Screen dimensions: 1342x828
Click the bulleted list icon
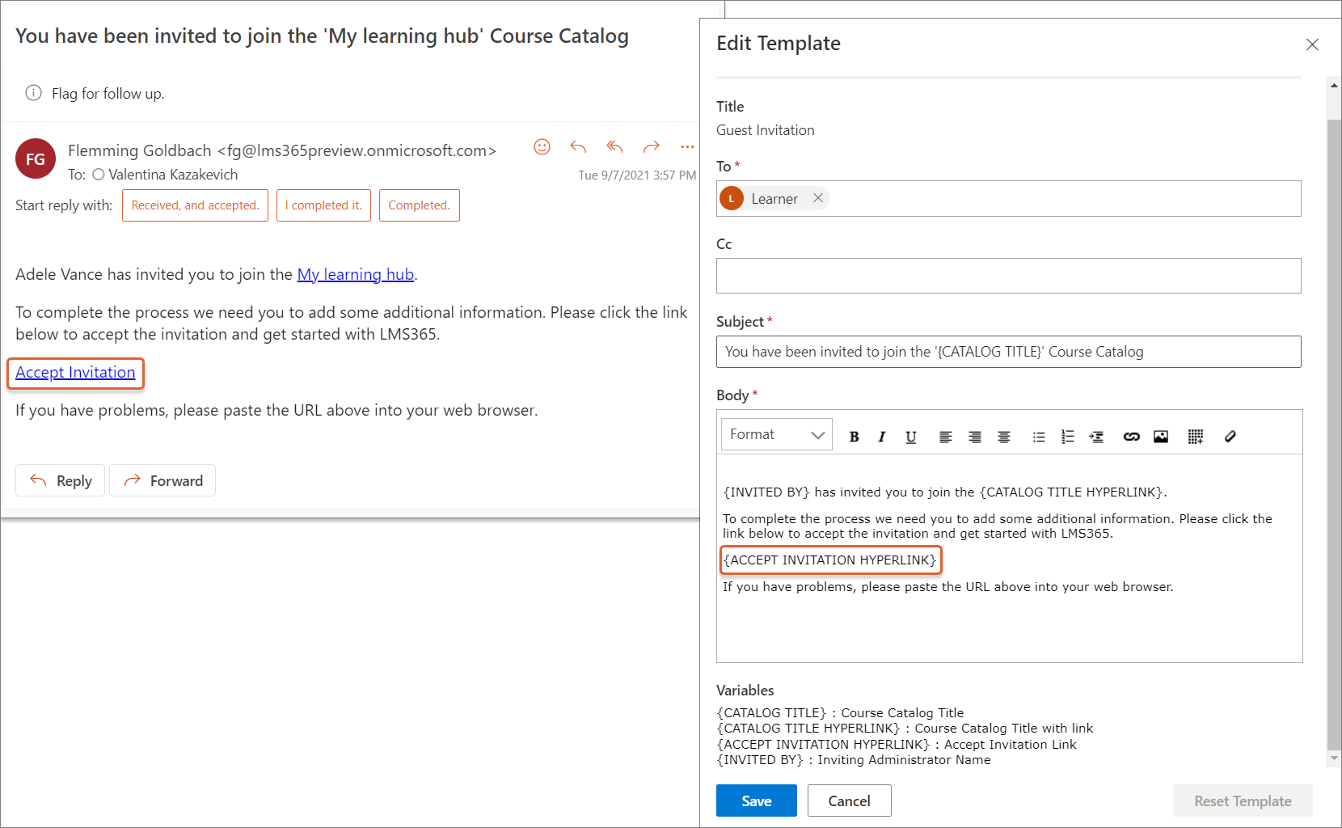(1039, 437)
